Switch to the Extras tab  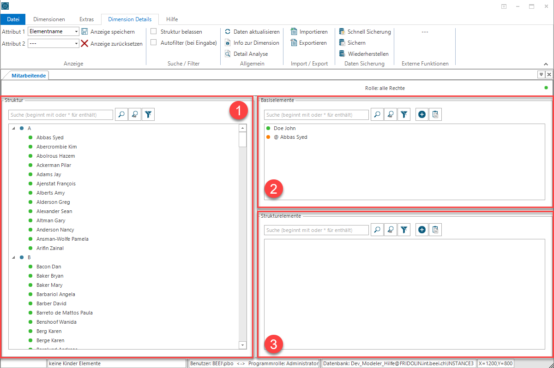[86, 19]
